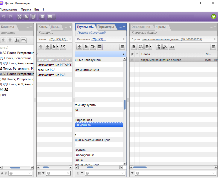Click the Cut scissors icon in toolbar
Image resolution: width=218 pixels, height=178 pixels.
coord(19,17)
